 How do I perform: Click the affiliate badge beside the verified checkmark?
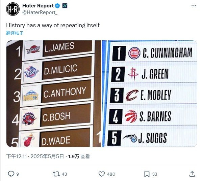(x=65, y=6)
